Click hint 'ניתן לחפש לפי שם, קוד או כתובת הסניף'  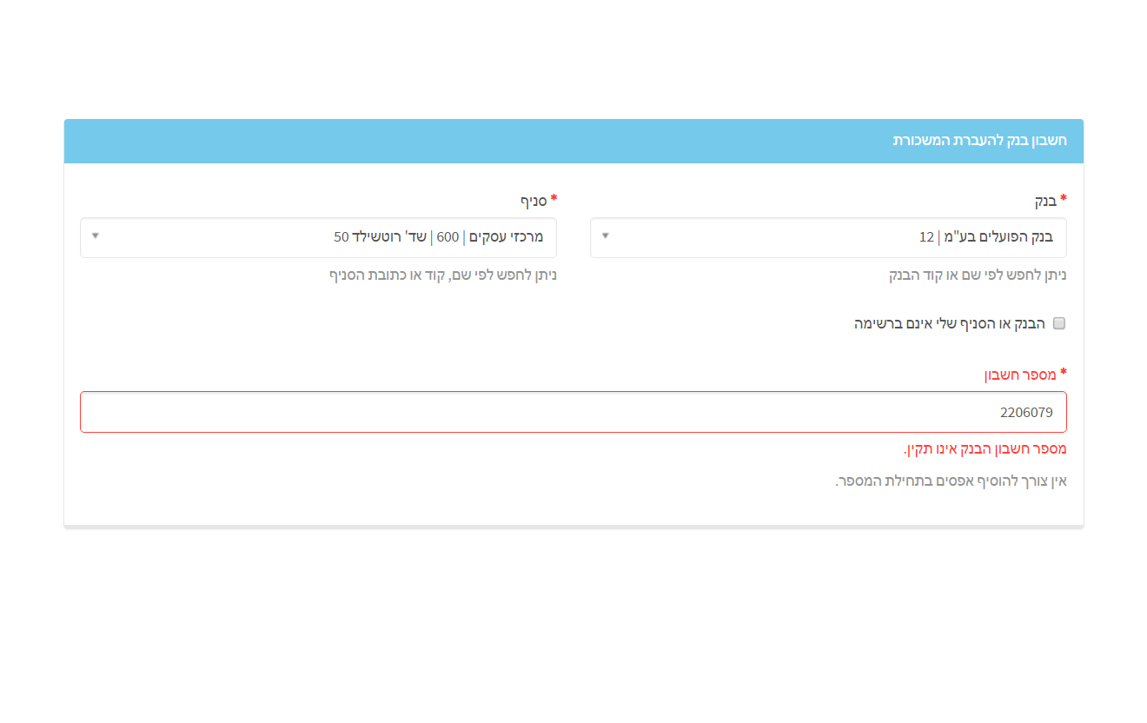click(x=442, y=275)
